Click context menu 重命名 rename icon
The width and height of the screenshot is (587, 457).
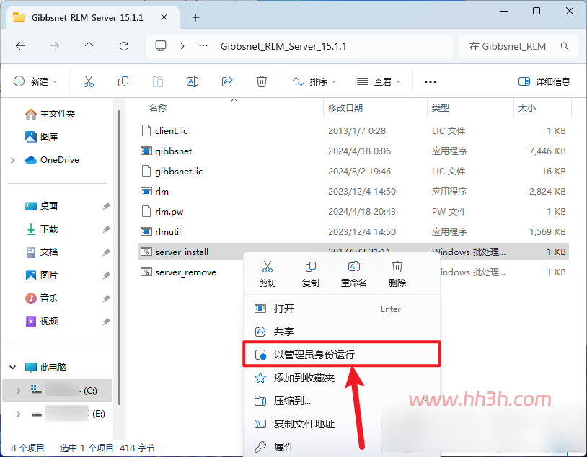click(x=354, y=267)
